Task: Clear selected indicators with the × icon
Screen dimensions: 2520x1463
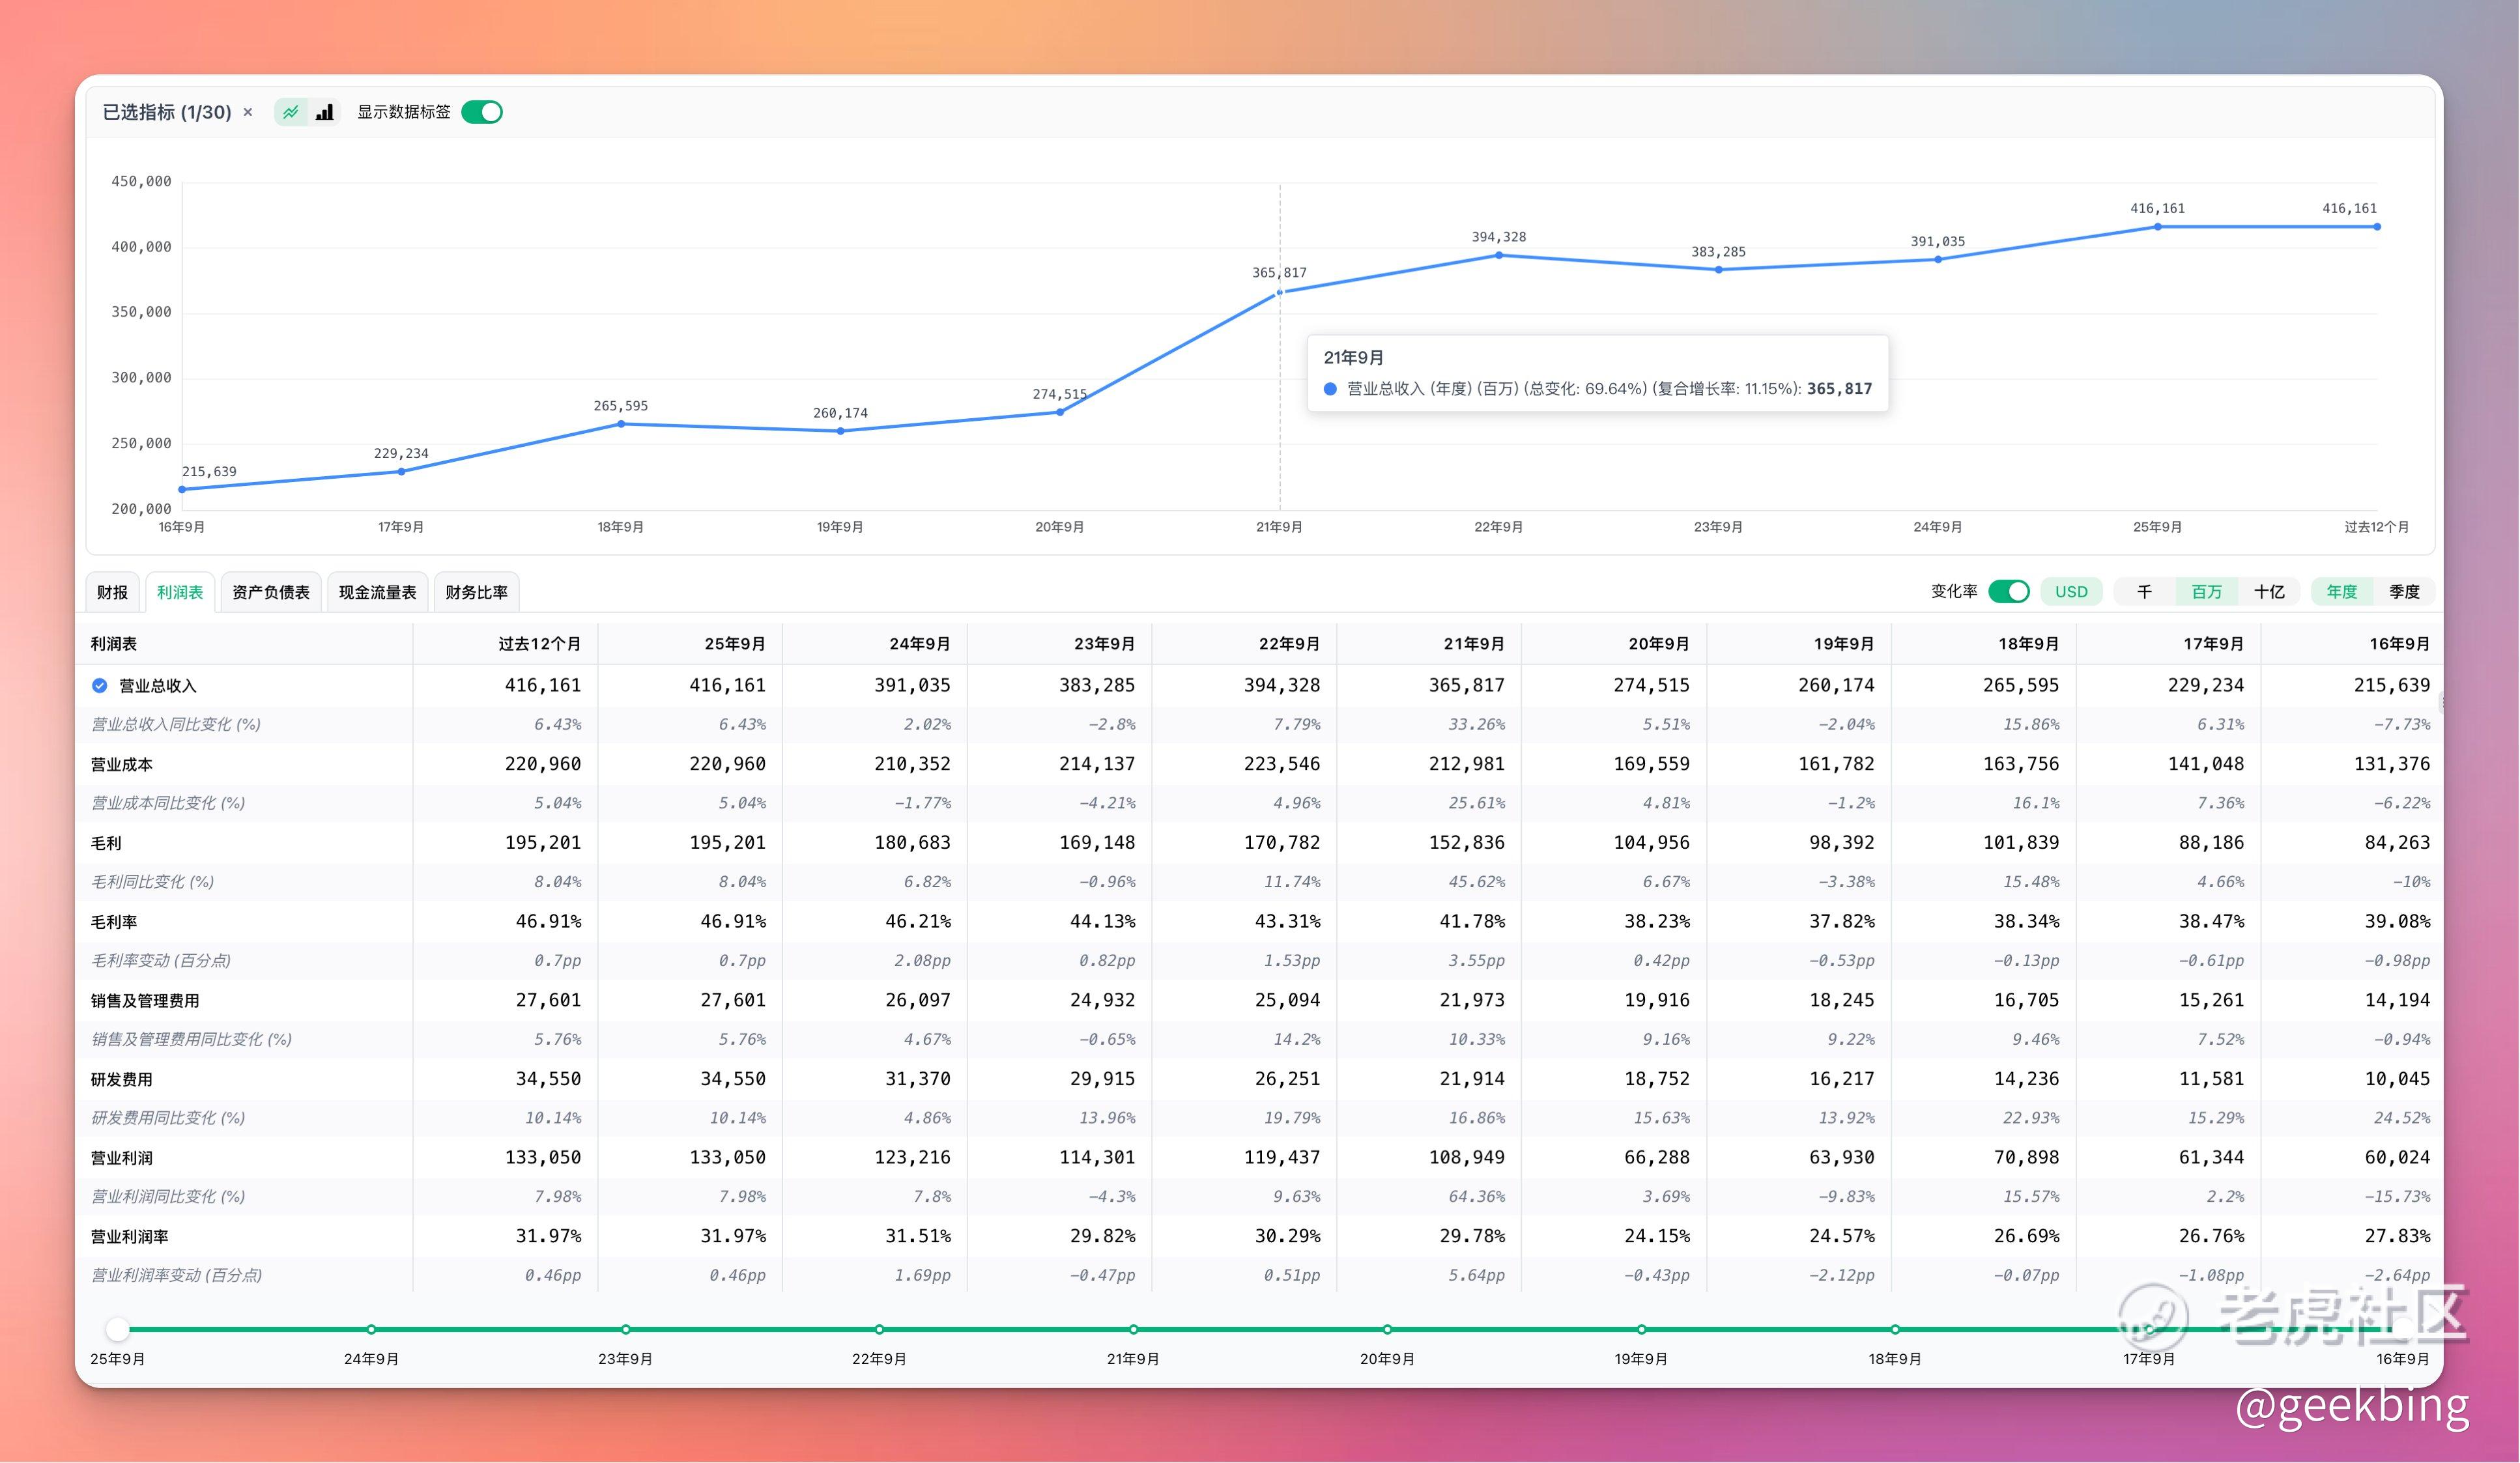Action: coord(248,112)
